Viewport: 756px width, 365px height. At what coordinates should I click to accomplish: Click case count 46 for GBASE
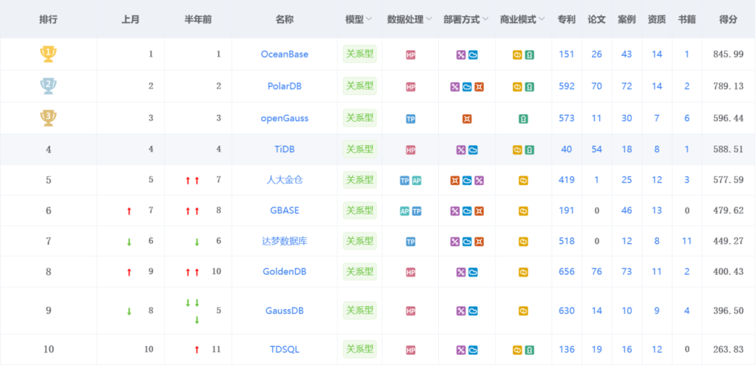tap(626, 210)
